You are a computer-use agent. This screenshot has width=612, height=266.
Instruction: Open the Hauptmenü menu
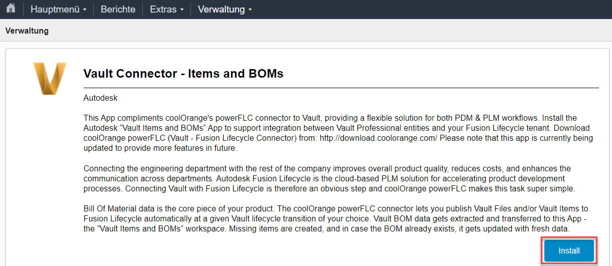pyautogui.click(x=55, y=10)
